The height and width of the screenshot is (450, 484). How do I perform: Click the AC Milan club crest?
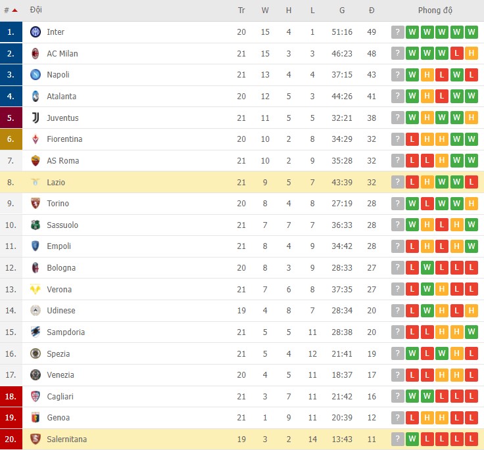36,53
